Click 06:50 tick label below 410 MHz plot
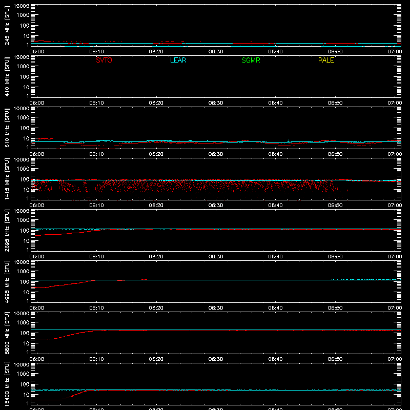The image size is (410, 410). click(x=335, y=103)
